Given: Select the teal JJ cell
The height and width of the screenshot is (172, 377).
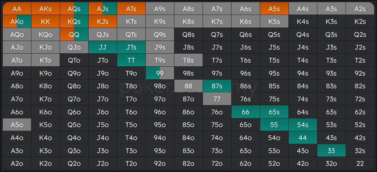Looking at the screenshot, I should [x=103, y=47].
